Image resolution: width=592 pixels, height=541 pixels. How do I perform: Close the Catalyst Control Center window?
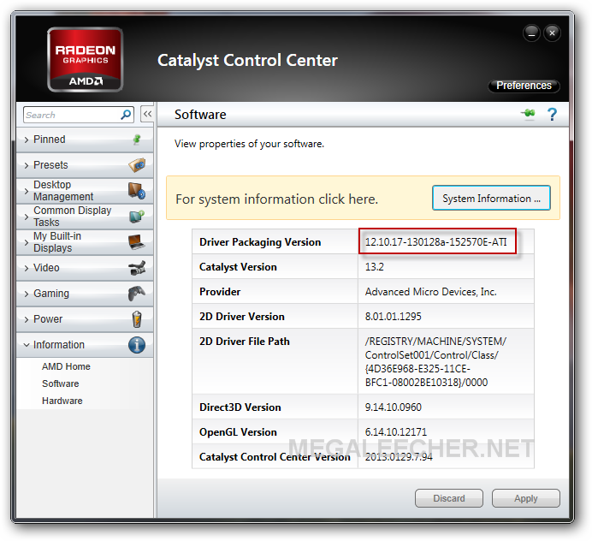552,33
